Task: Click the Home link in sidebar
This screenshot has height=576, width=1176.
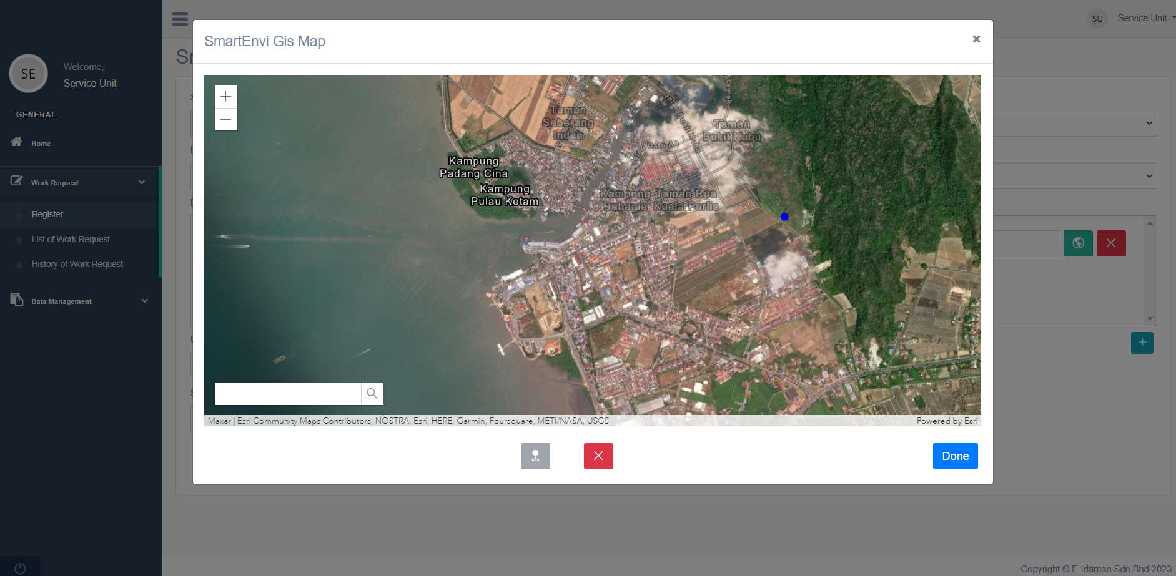Action: pos(41,144)
